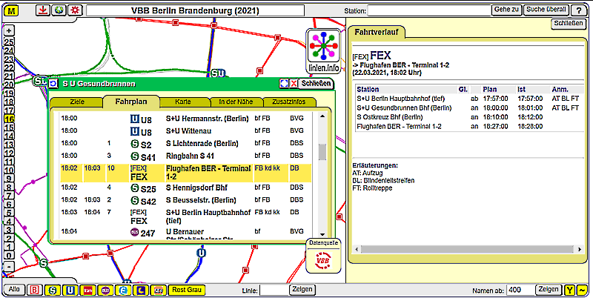593x298 pixels.
Task: Select the S25 S Hennigsdorf Bhf departure
Action: tap(186, 188)
